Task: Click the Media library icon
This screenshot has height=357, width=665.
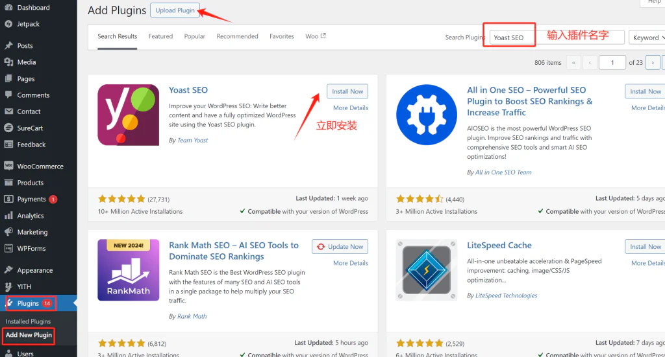Action: 8,62
